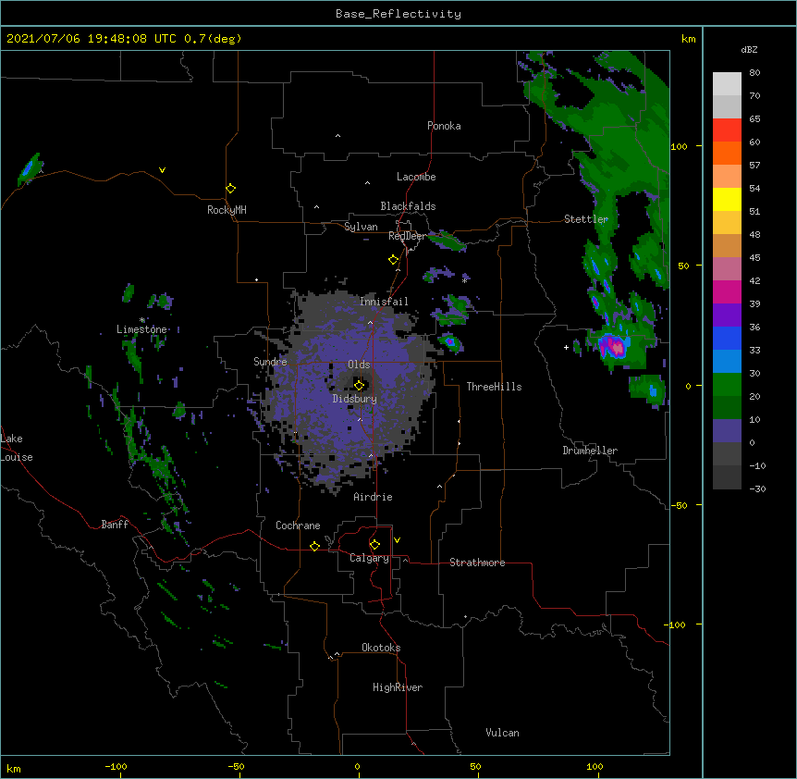Click the Ponoka city label
The image size is (797, 779).
(x=444, y=126)
